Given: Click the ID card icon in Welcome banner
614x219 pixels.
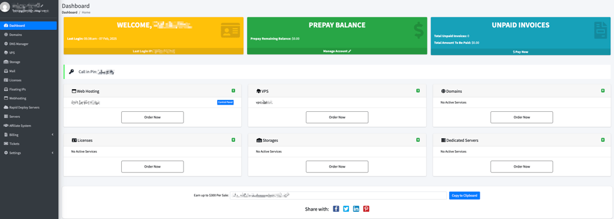Looking at the screenshot, I should point(230,31).
